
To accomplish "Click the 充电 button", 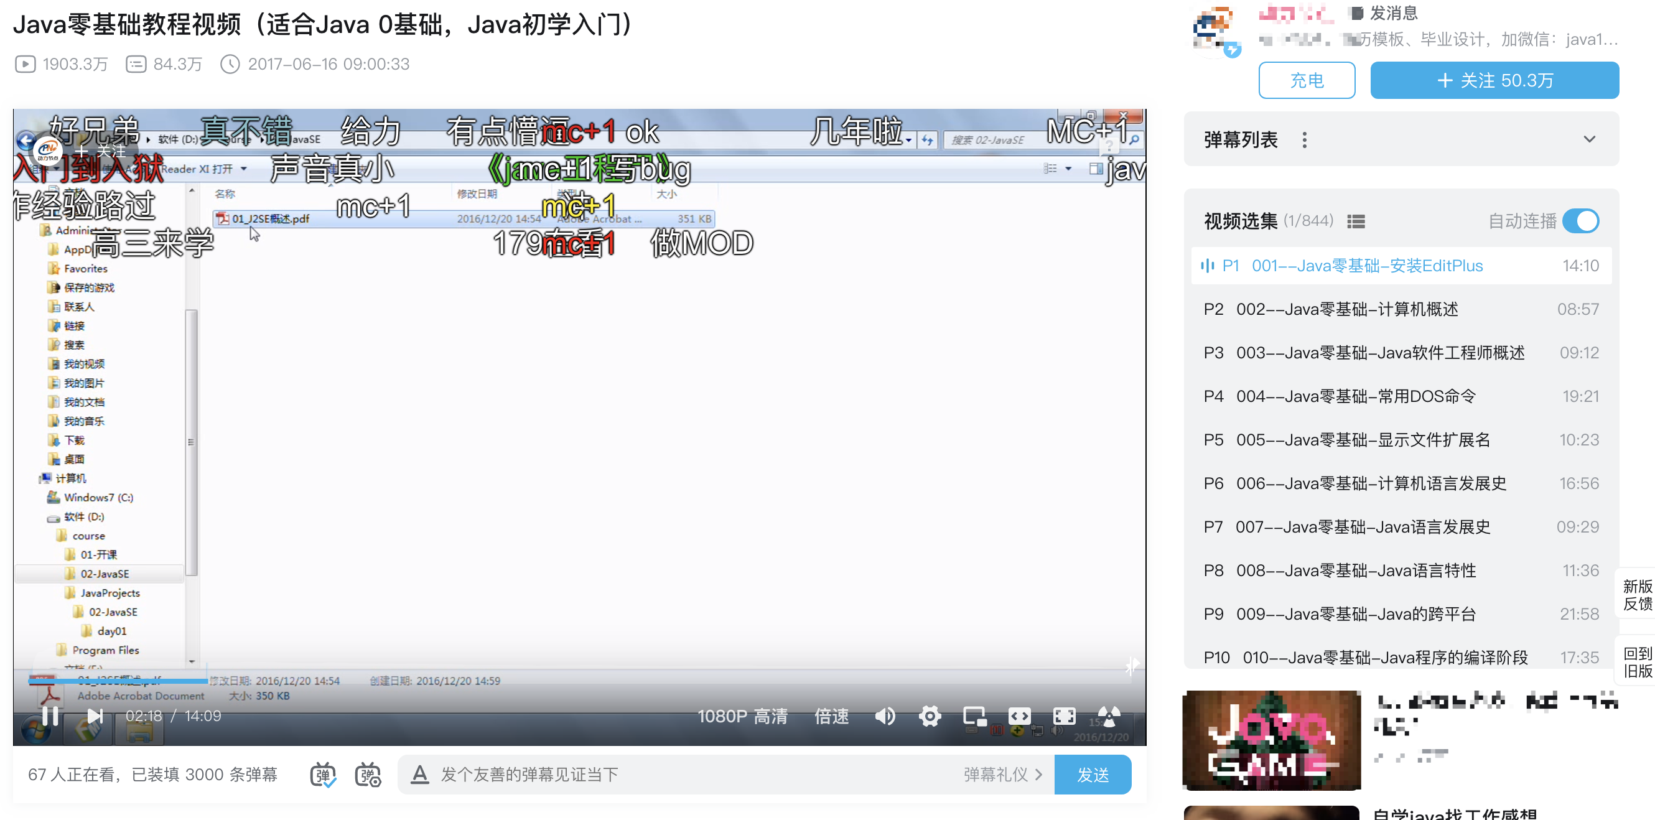I will click(1306, 80).
